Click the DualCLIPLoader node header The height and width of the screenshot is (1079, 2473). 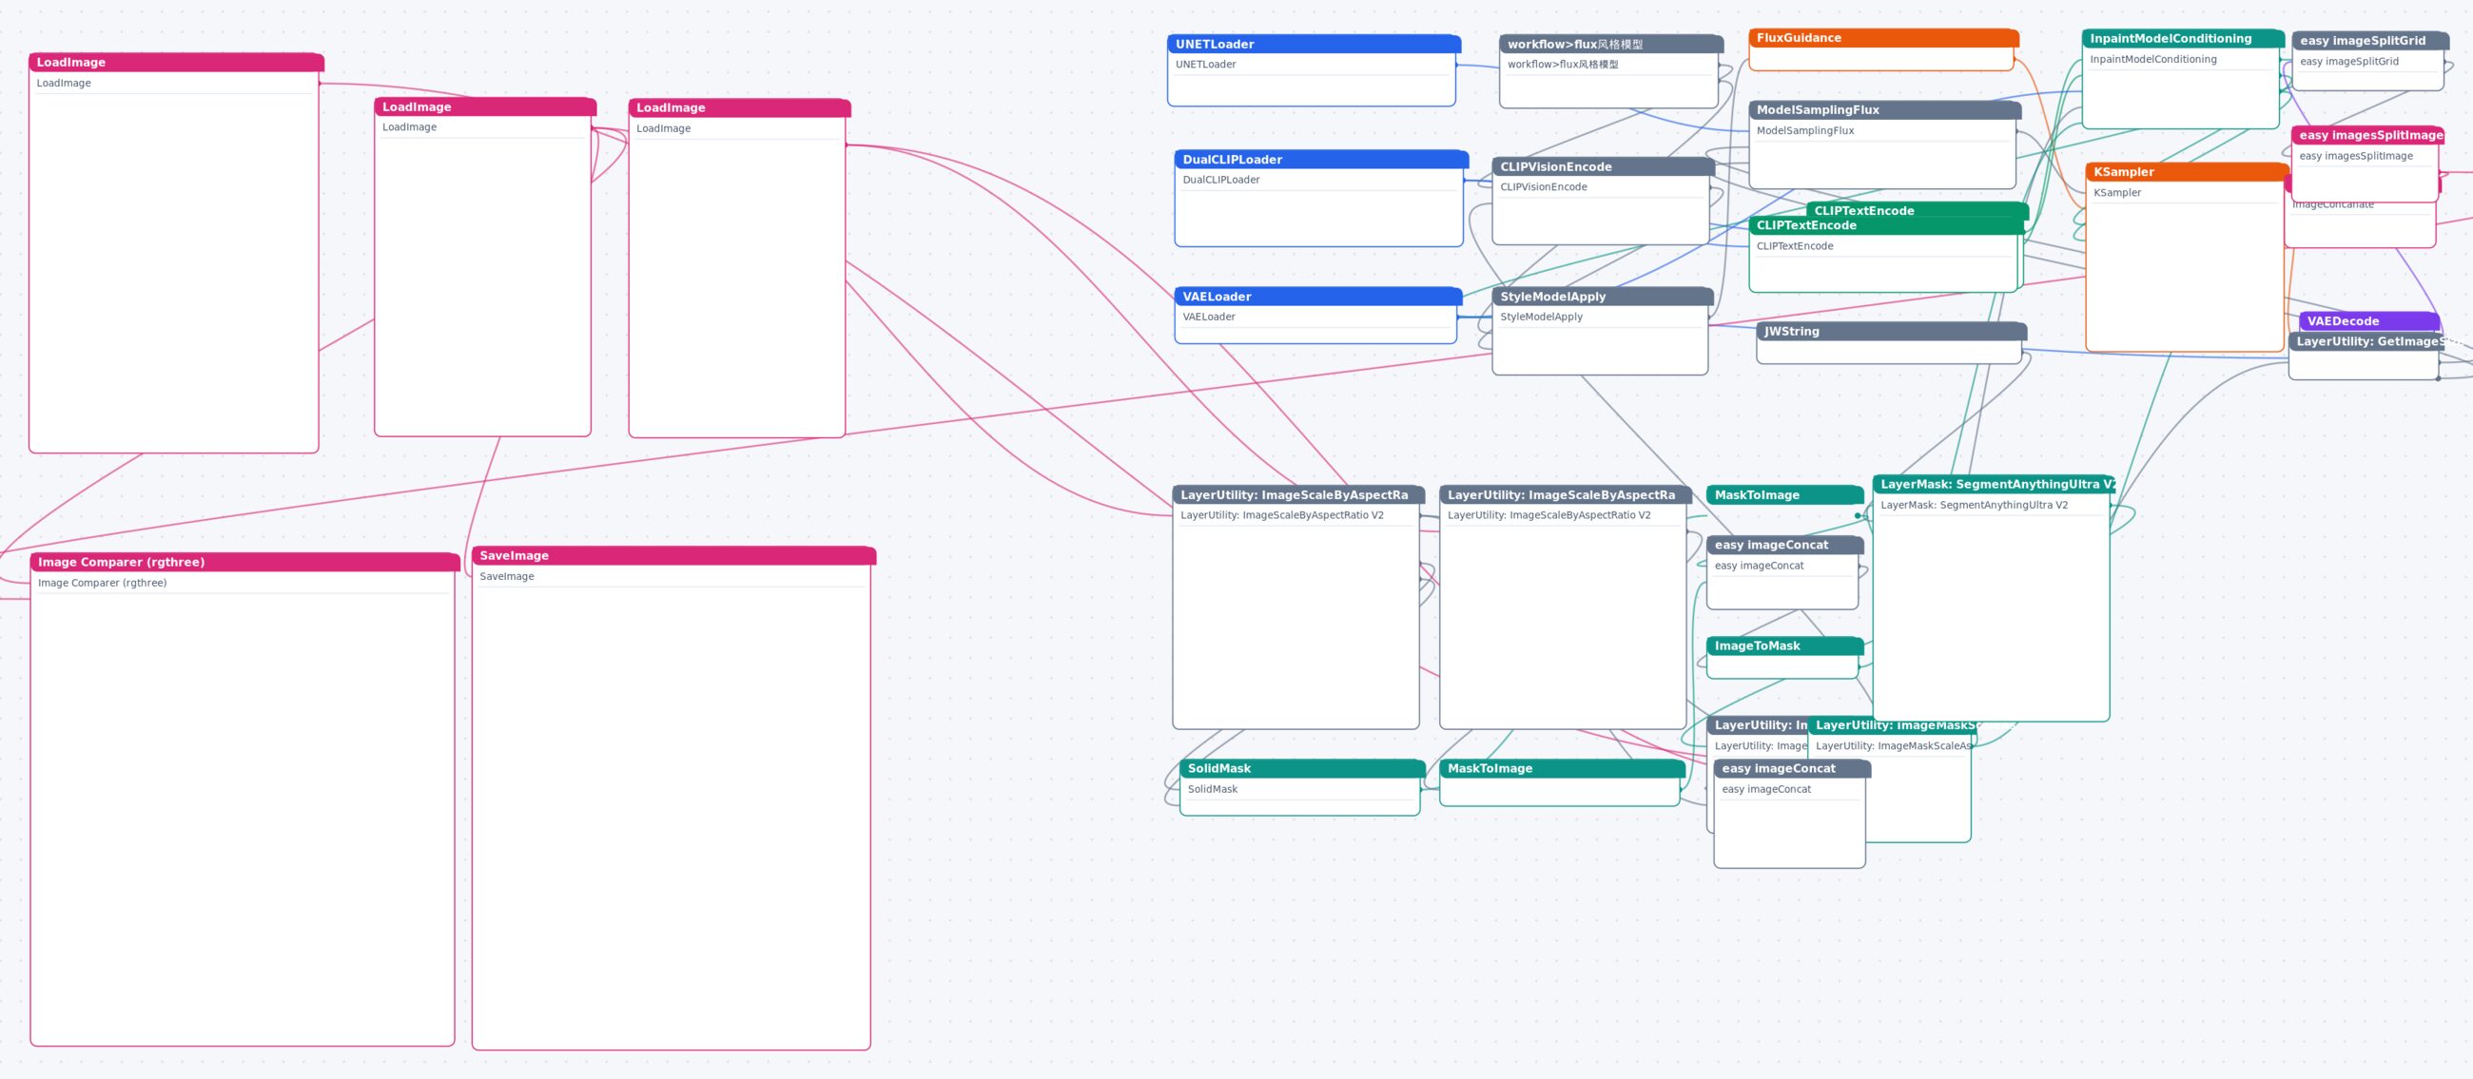point(1321,159)
